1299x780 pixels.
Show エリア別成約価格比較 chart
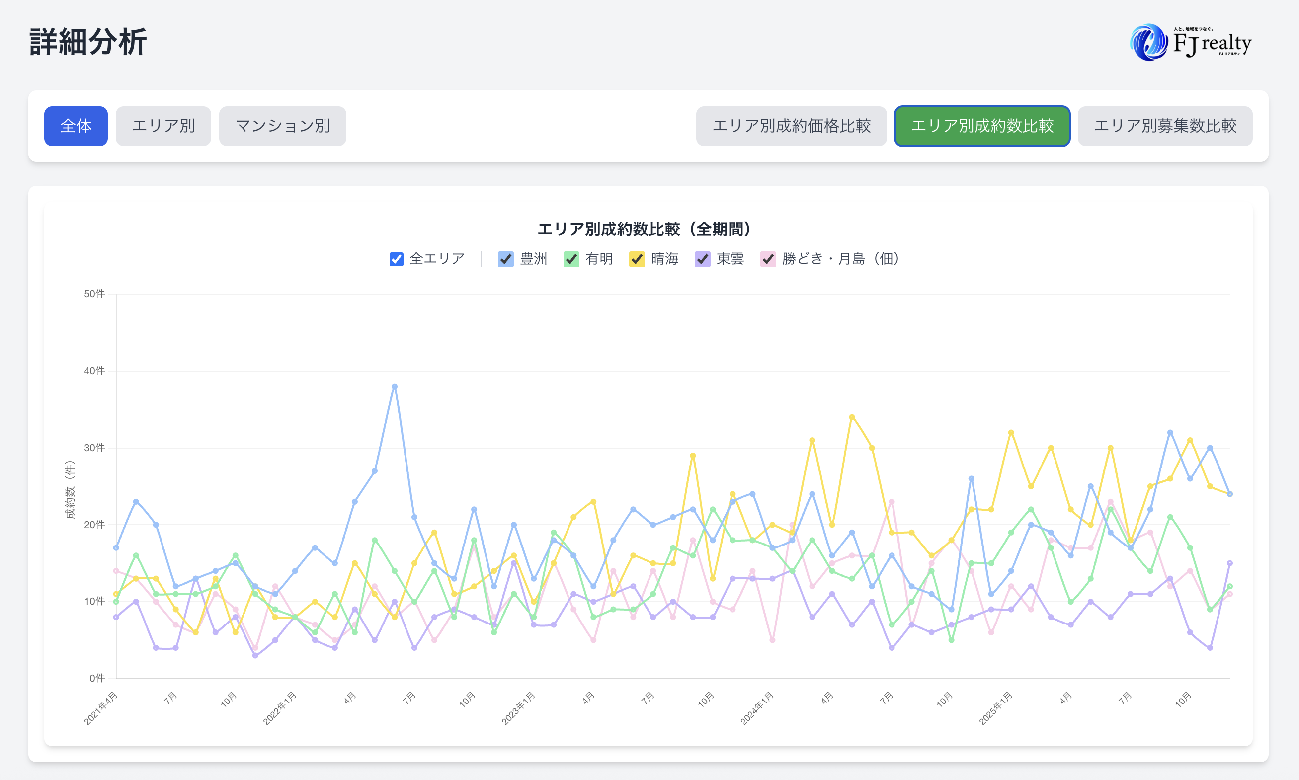point(791,126)
